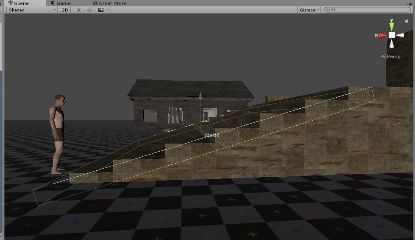Open the scene panel options menu
The height and width of the screenshot is (240, 415).
[412, 3]
